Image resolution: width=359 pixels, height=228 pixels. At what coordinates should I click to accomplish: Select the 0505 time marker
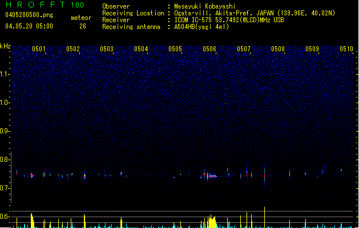coord(175,49)
